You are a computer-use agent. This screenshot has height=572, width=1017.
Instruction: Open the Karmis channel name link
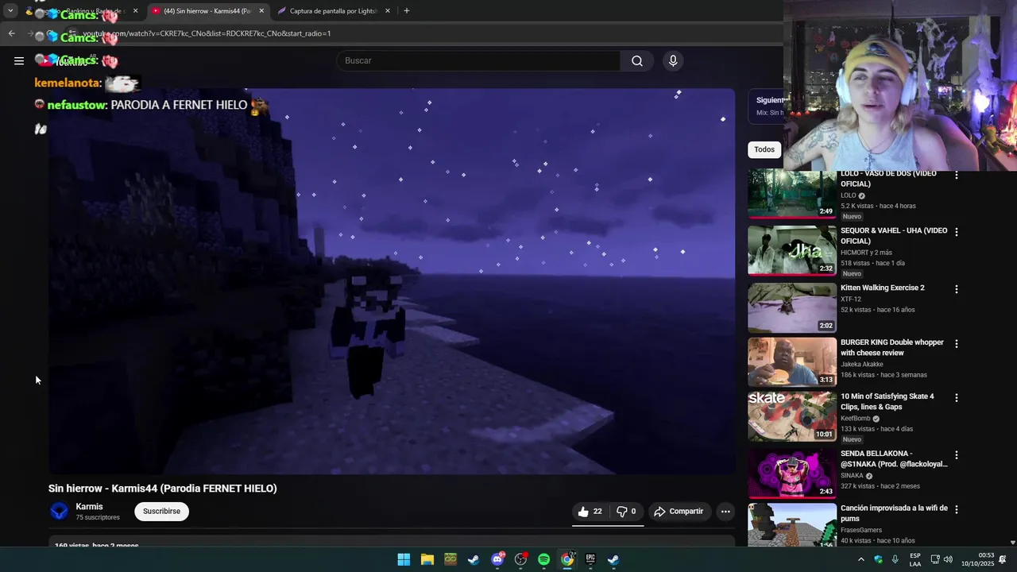(89, 507)
